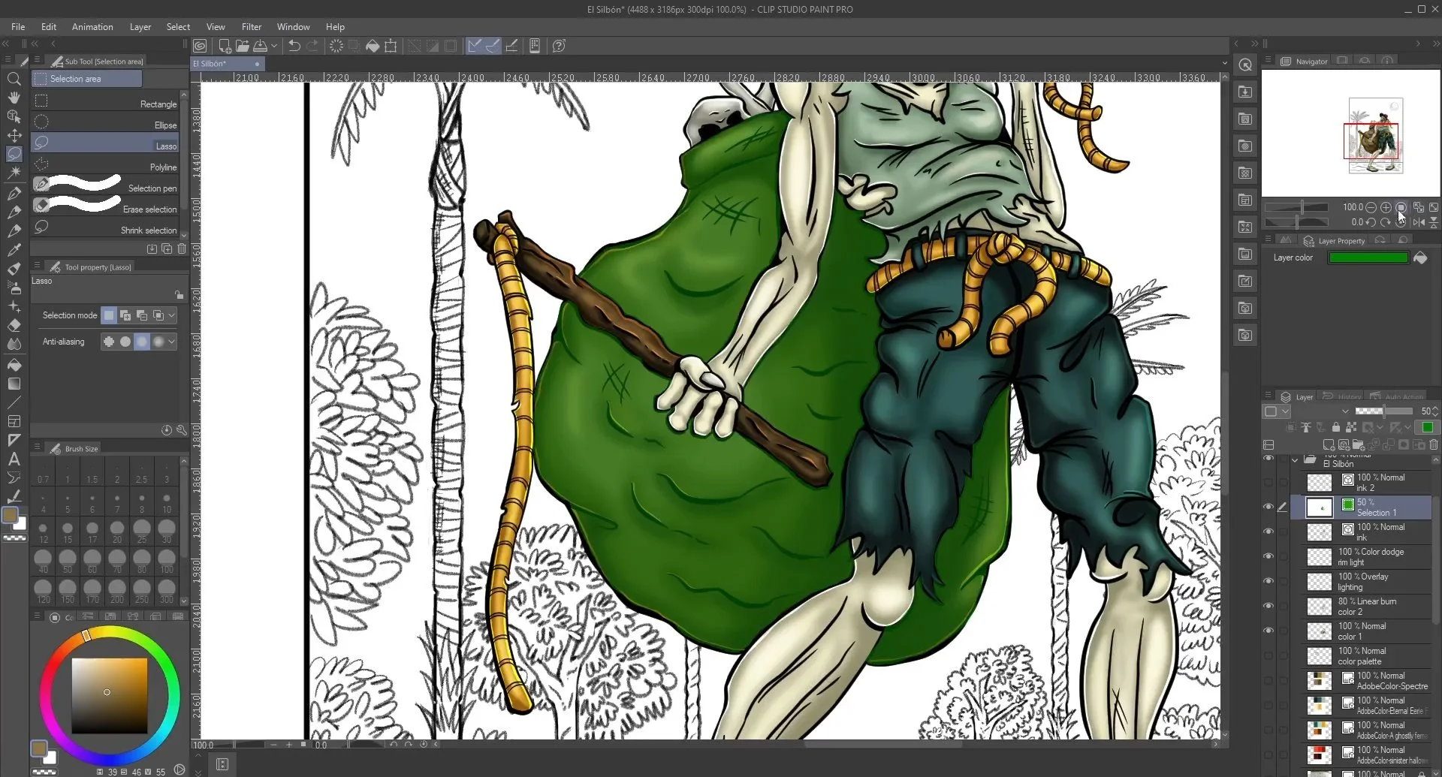Click the layer opacity slider
This screenshot has height=777, width=1442.
click(1383, 411)
